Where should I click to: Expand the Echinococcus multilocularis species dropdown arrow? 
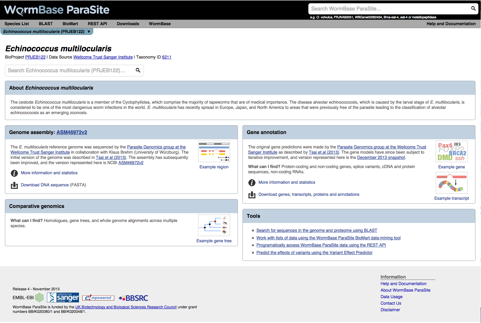pos(89,32)
